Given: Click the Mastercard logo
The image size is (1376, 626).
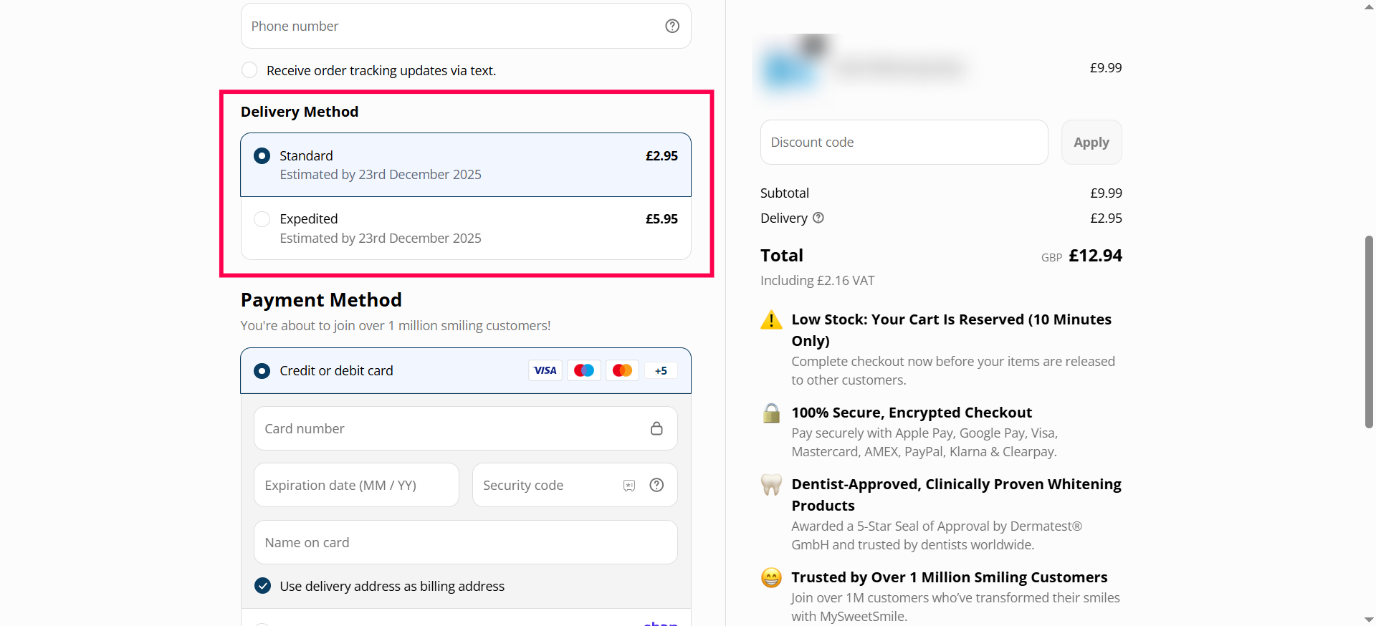Looking at the screenshot, I should pyautogui.click(x=622, y=370).
